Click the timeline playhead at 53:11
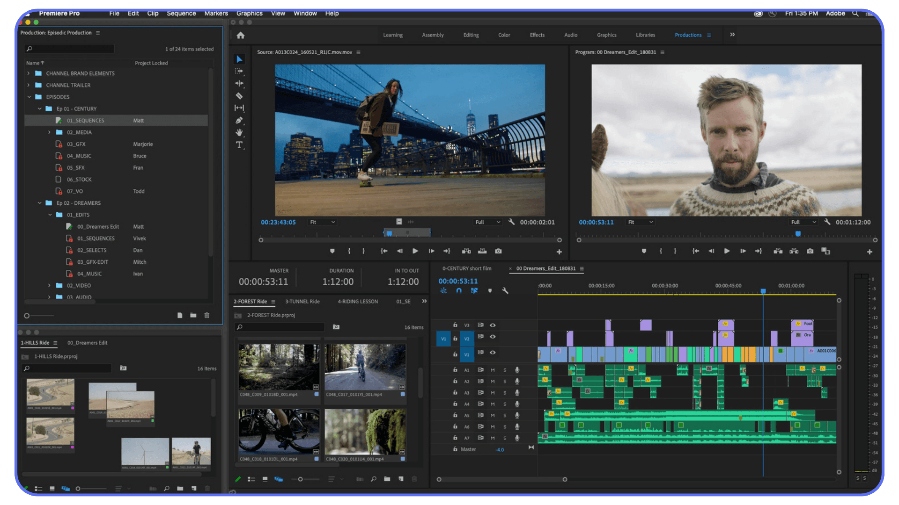Image resolution: width=899 pixels, height=505 pixels. click(763, 291)
